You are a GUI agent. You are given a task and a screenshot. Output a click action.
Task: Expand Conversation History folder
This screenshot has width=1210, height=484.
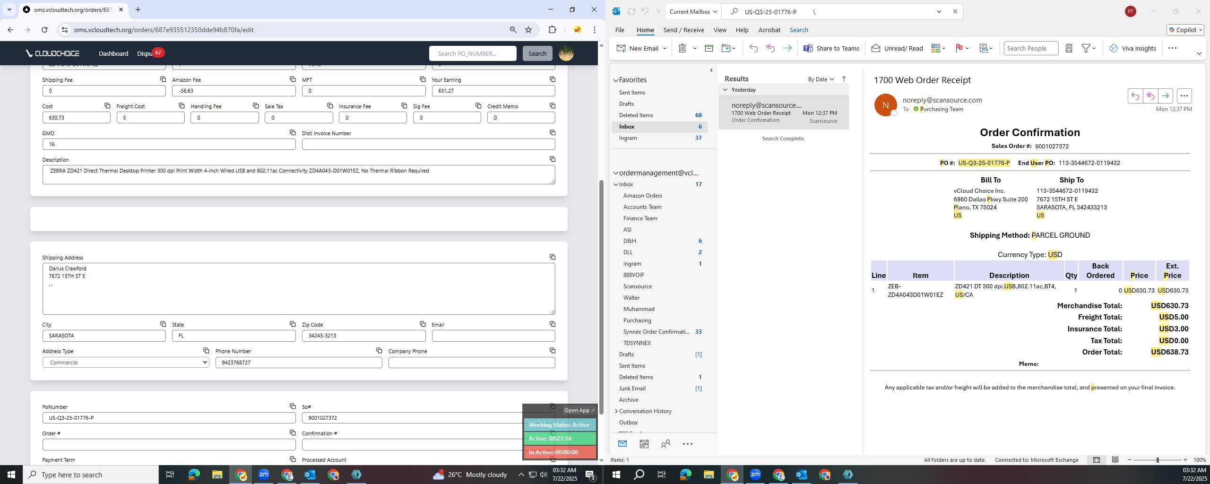[x=616, y=411]
